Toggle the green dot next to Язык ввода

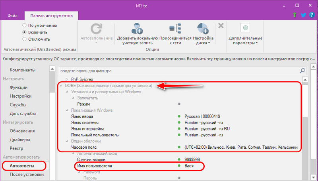[x=179, y=116]
